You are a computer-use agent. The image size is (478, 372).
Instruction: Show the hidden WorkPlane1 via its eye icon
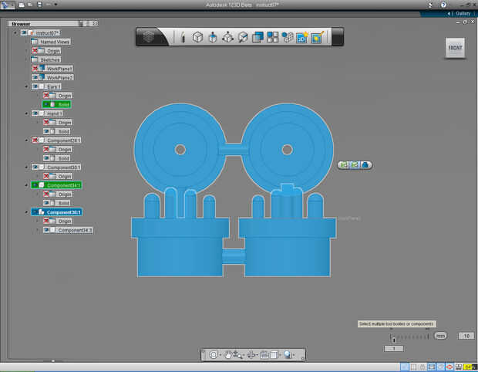[x=35, y=69]
